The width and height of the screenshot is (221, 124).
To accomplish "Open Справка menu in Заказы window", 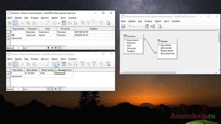I will pyautogui.click(x=72, y=59).
